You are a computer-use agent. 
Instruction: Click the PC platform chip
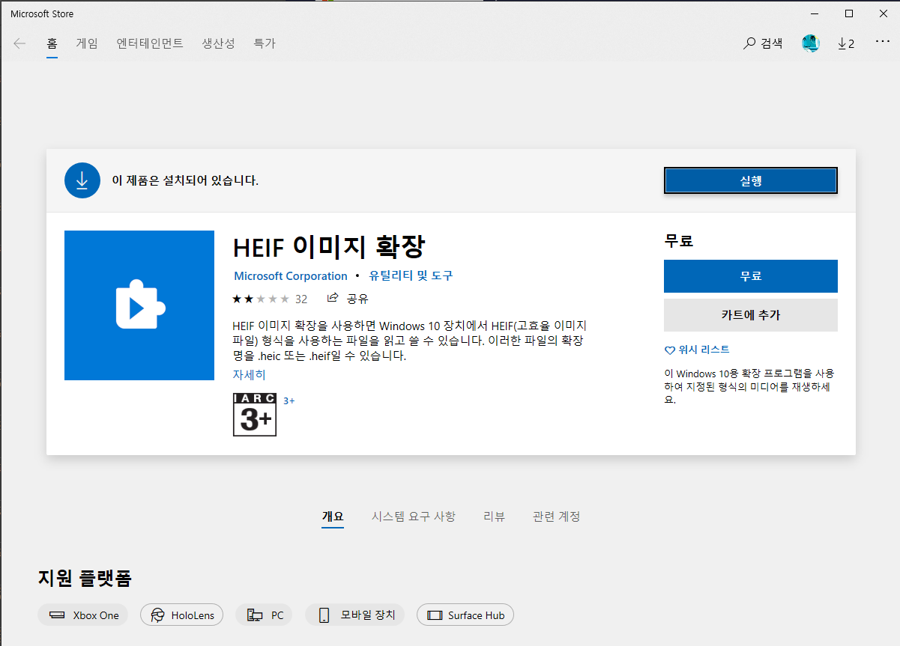[x=265, y=615]
